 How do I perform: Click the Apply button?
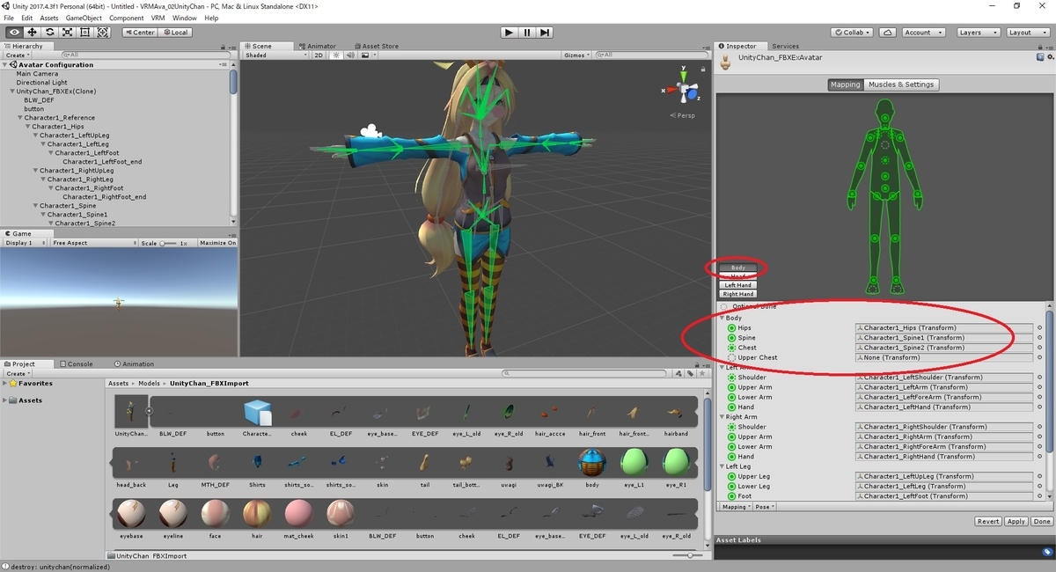click(1016, 522)
